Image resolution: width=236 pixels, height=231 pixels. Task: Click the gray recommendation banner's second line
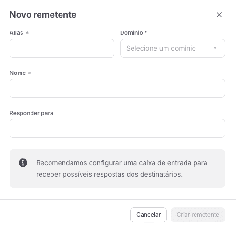pos(109,174)
